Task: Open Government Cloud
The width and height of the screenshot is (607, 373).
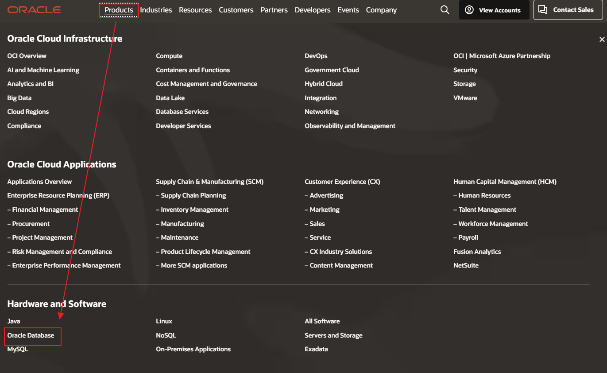Action: [332, 70]
